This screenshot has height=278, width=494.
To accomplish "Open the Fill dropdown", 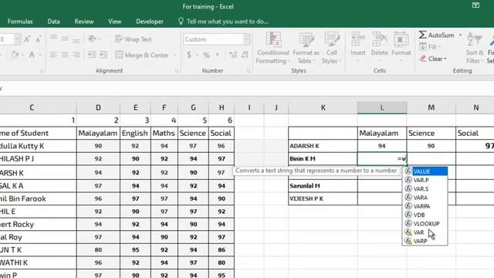I will (430, 47).
